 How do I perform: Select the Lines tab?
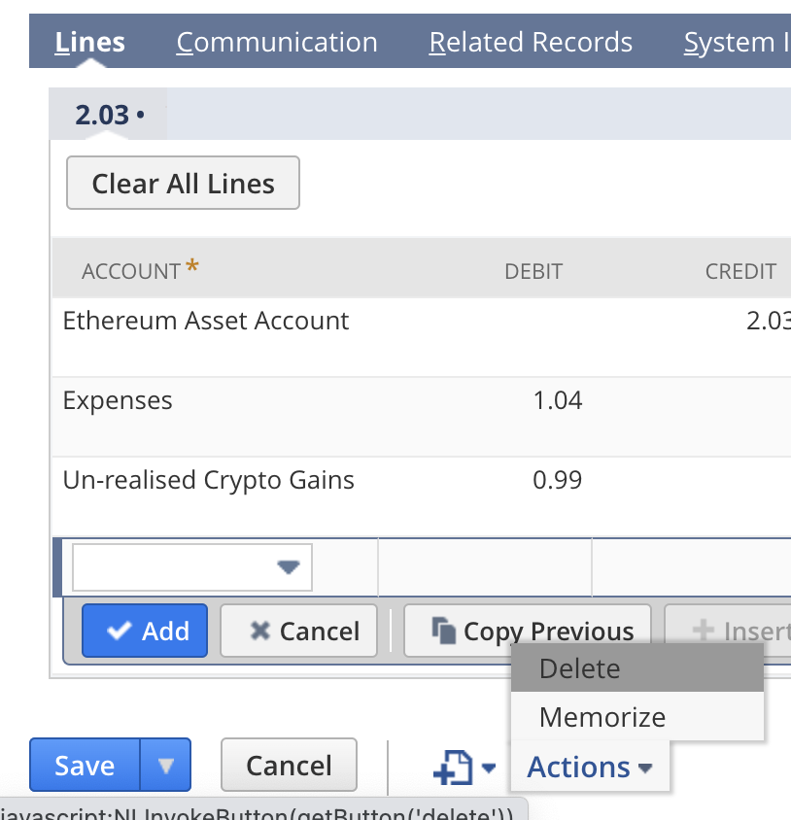(x=89, y=42)
